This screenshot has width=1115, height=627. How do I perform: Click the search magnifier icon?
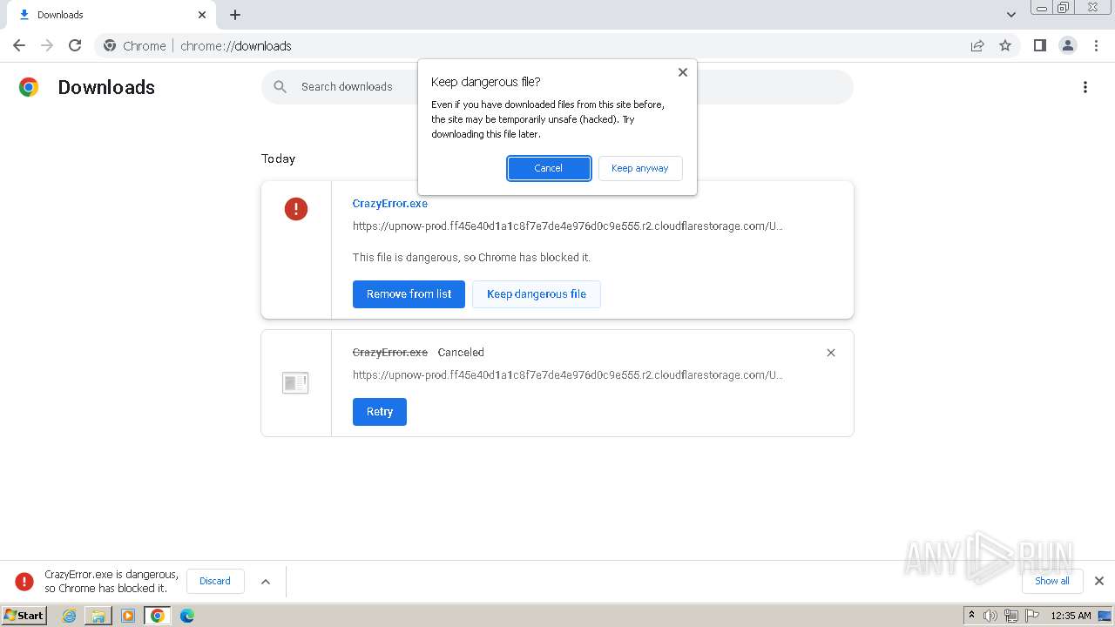(x=280, y=86)
